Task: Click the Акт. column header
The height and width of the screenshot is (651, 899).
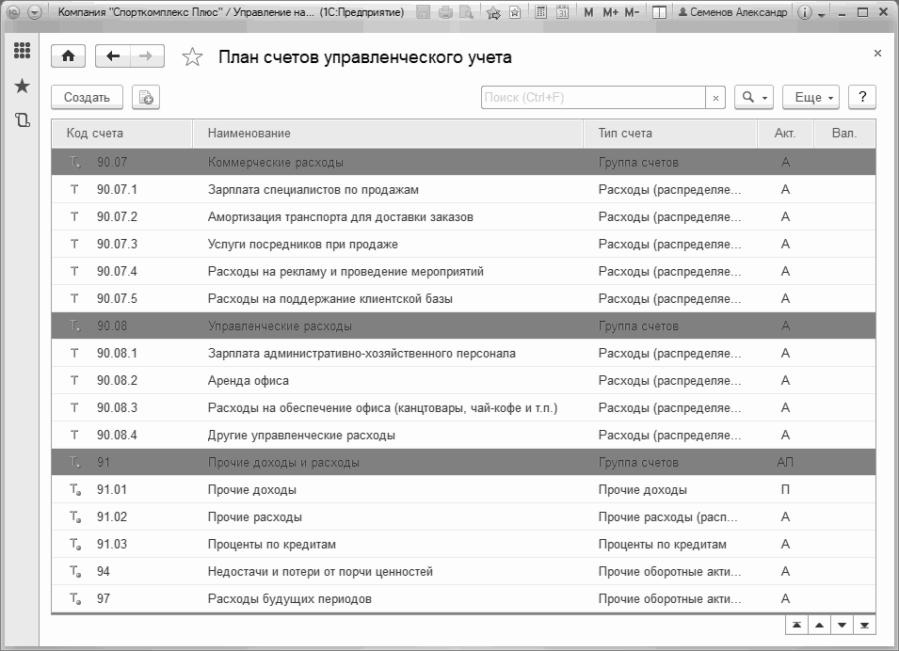Action: click(x=785, y=133)
